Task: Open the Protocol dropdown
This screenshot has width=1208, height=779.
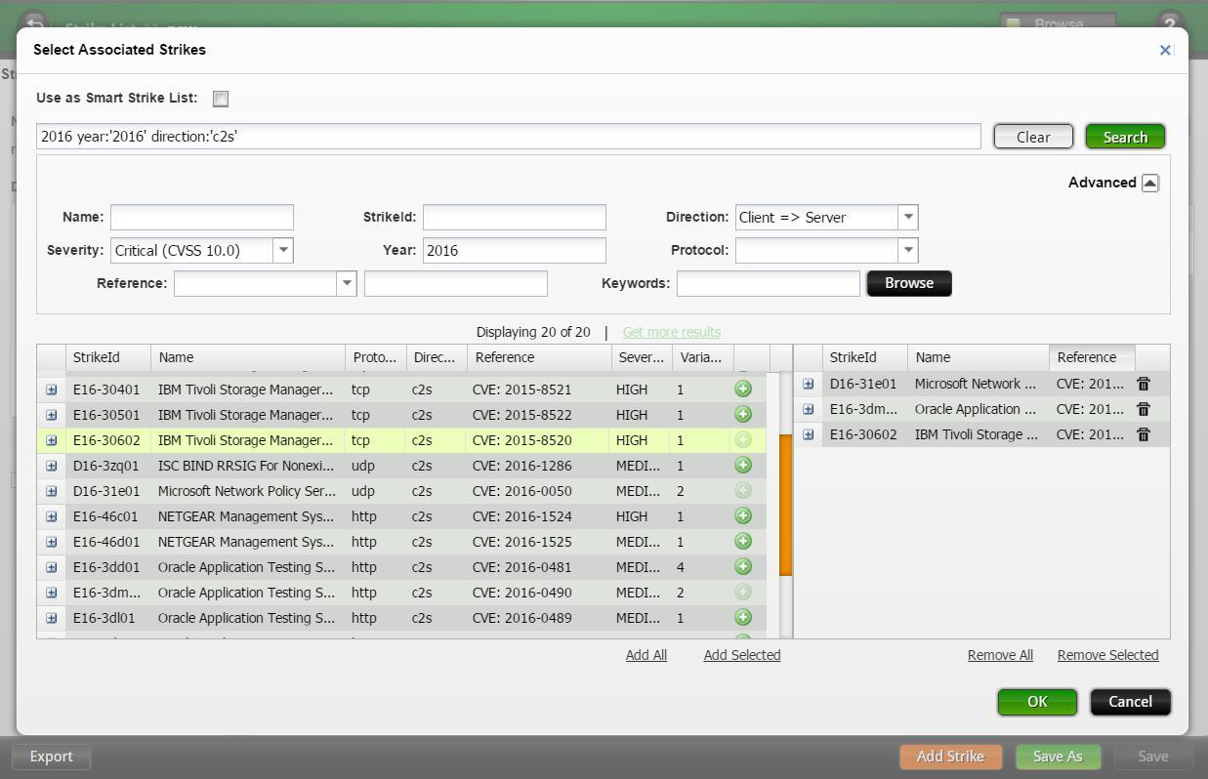Action: pos(908,251)
